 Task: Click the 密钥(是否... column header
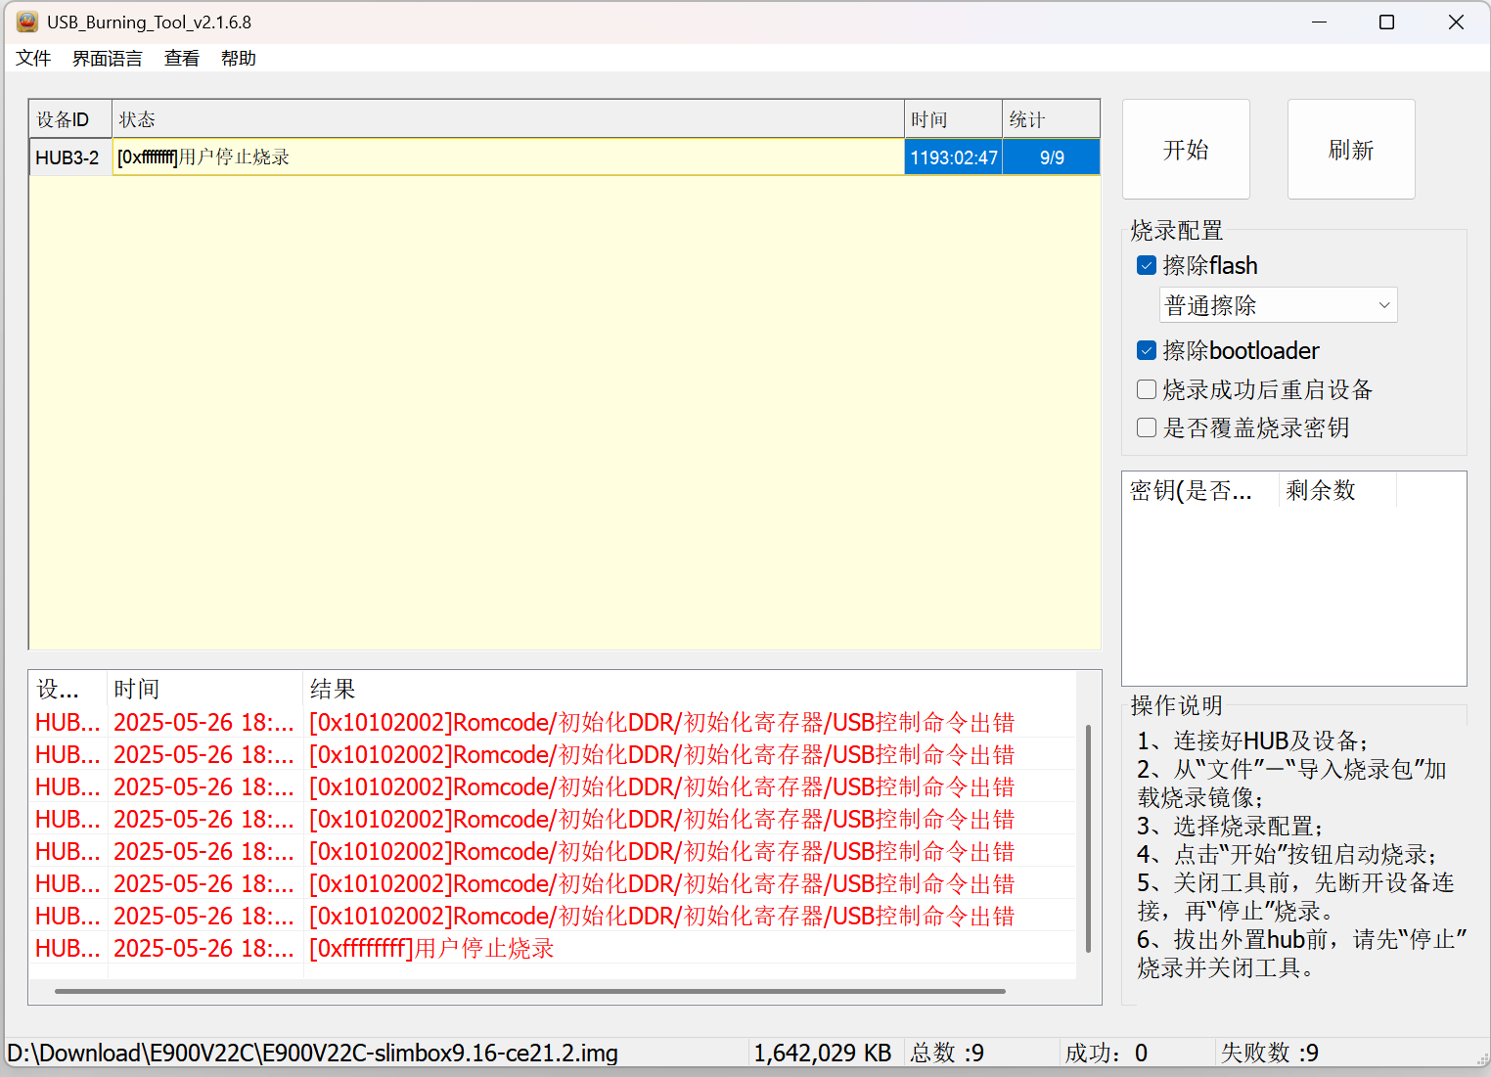click(1200, 490)
